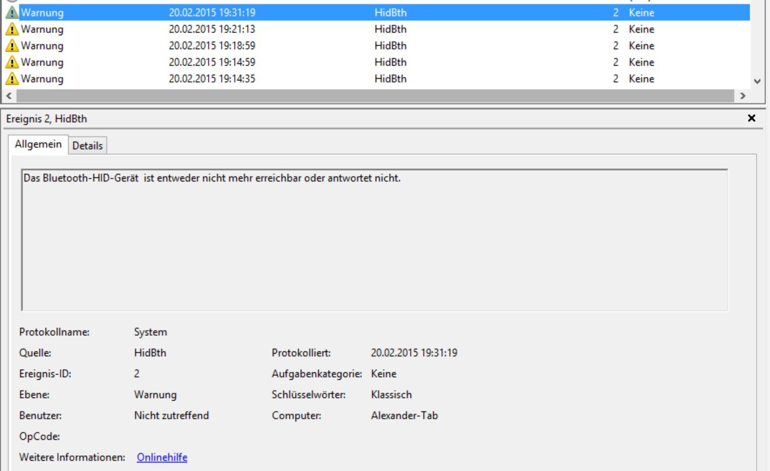Click the Benutzer value Nicht zutreffend
The width and height of the screenshot is (770, 471).
click(x=171, y=415)
